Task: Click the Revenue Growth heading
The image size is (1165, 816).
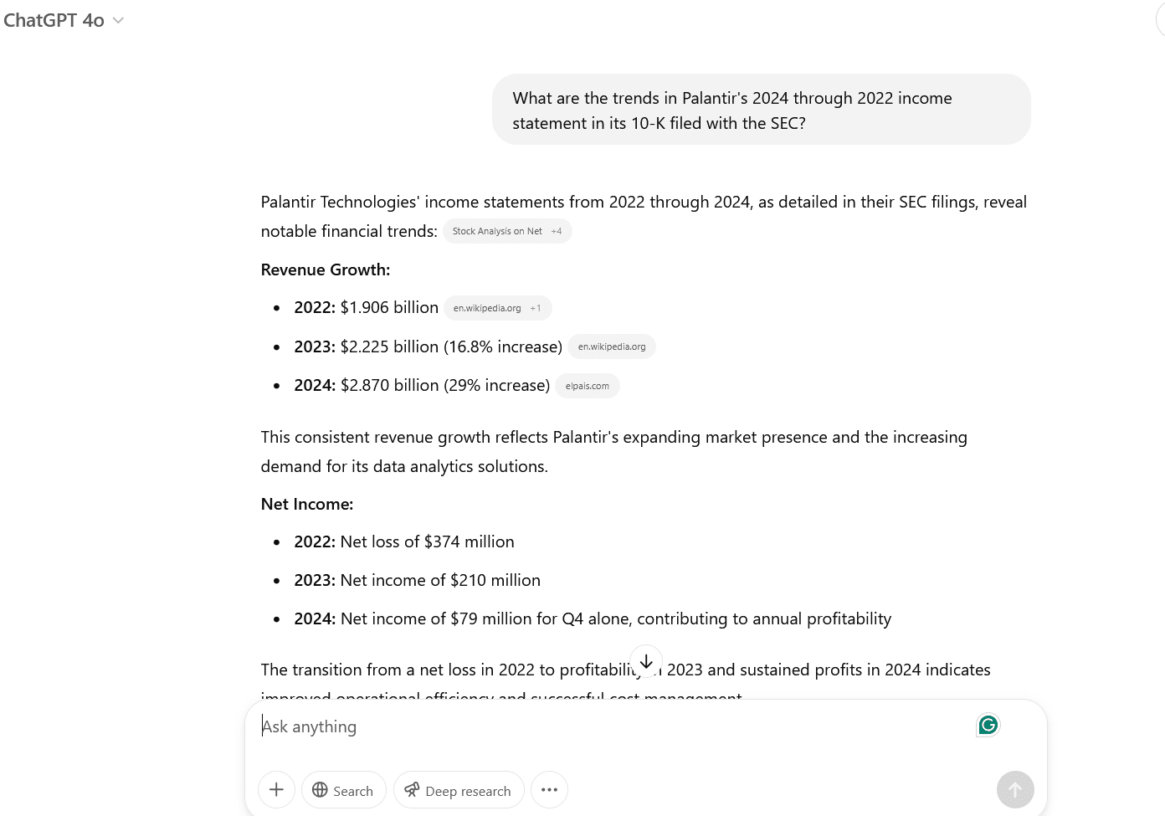Action: pyautogui.click(x=326, y=269)
